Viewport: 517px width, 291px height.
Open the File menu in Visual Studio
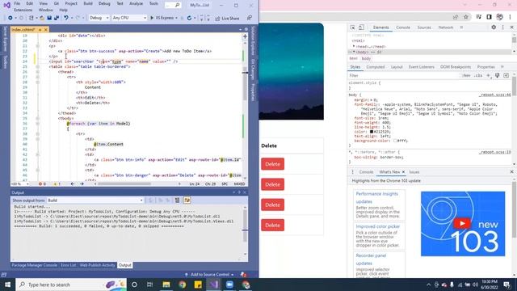click(17, 3)
